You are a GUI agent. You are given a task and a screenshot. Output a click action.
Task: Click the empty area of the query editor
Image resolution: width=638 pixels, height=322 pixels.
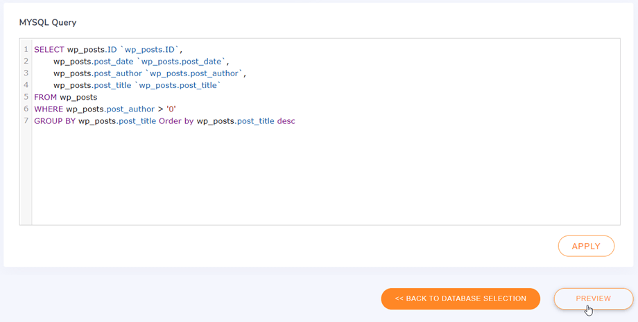(x=325, y=175)
